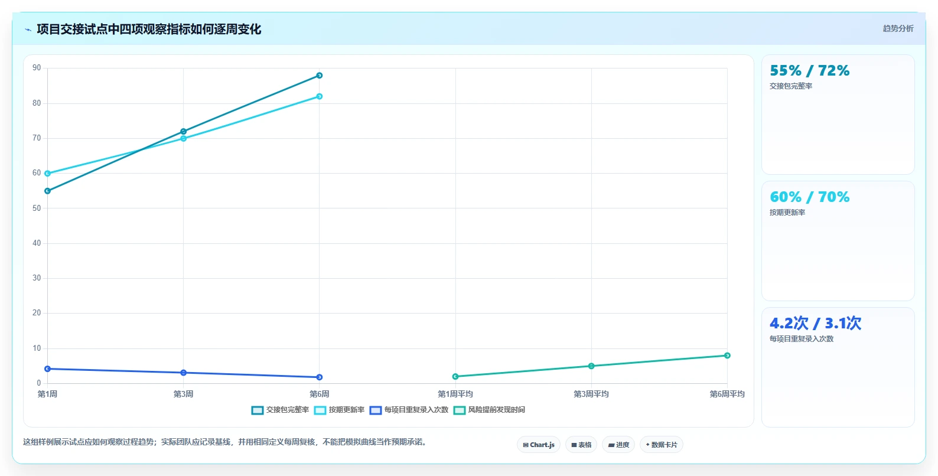Click the 趋势分析 tag in the header
938x476 pixels.
pos(898,28)
